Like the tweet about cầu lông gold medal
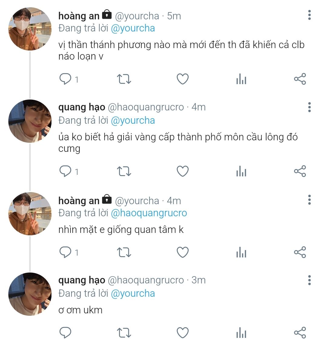Viewport: 327px width, 343px height. tap(183, 171)
